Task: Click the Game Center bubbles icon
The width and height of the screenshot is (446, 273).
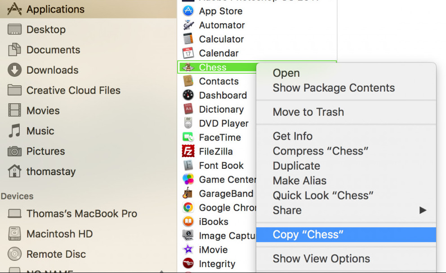Action: [x=188, y=179]
